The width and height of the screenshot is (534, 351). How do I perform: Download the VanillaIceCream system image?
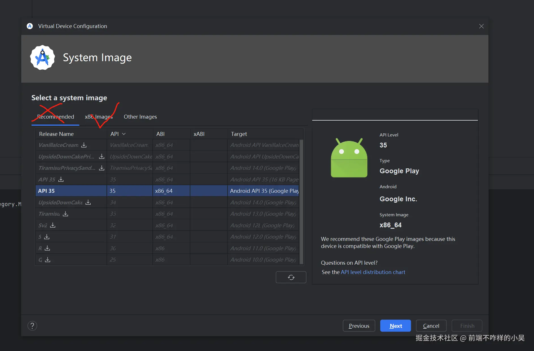coord(84,145)
